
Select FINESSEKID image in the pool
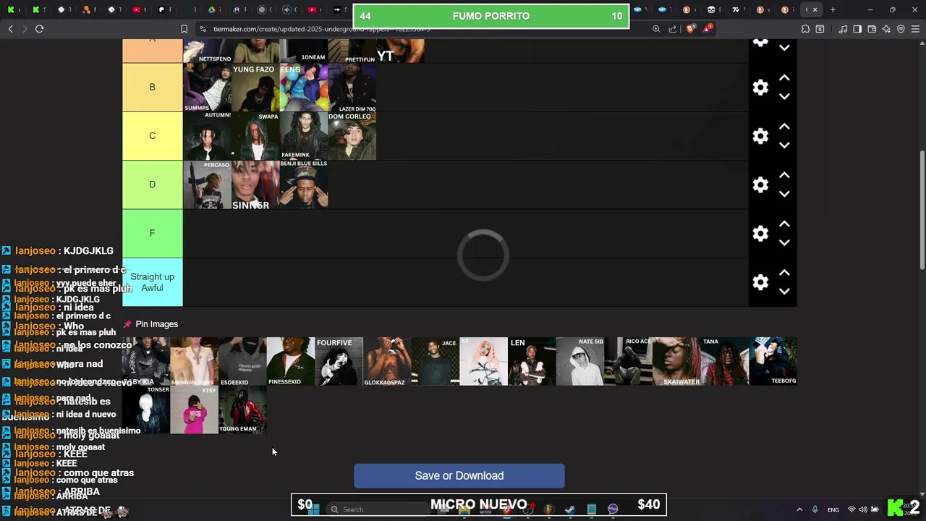click(291, 361)
